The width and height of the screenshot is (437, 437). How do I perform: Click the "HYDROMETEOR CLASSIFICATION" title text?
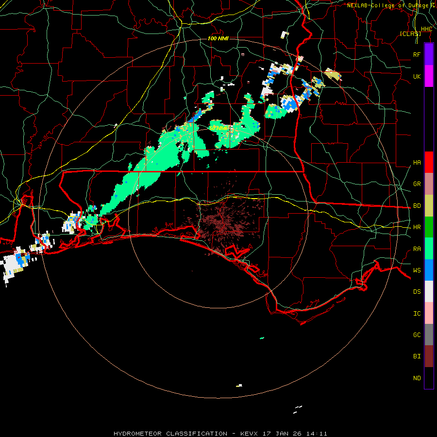(170, 434)
